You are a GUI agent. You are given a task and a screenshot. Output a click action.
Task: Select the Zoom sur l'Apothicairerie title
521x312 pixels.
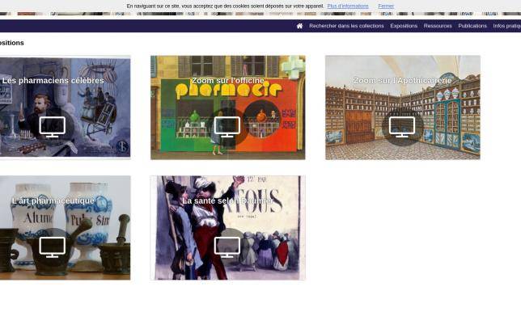pos(402,81)
